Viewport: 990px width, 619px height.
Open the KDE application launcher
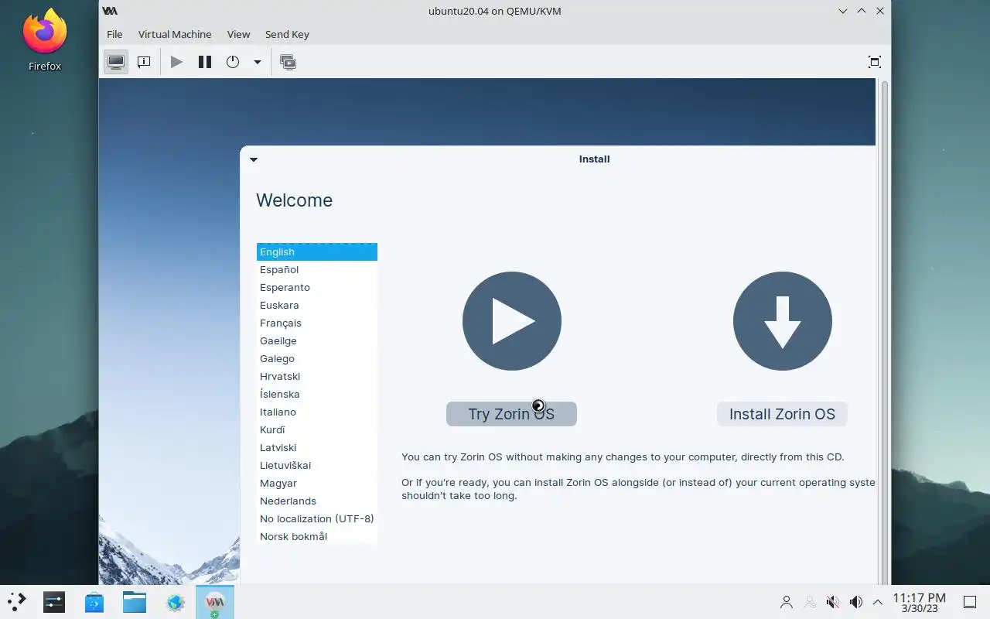click(x=16, y=601)
